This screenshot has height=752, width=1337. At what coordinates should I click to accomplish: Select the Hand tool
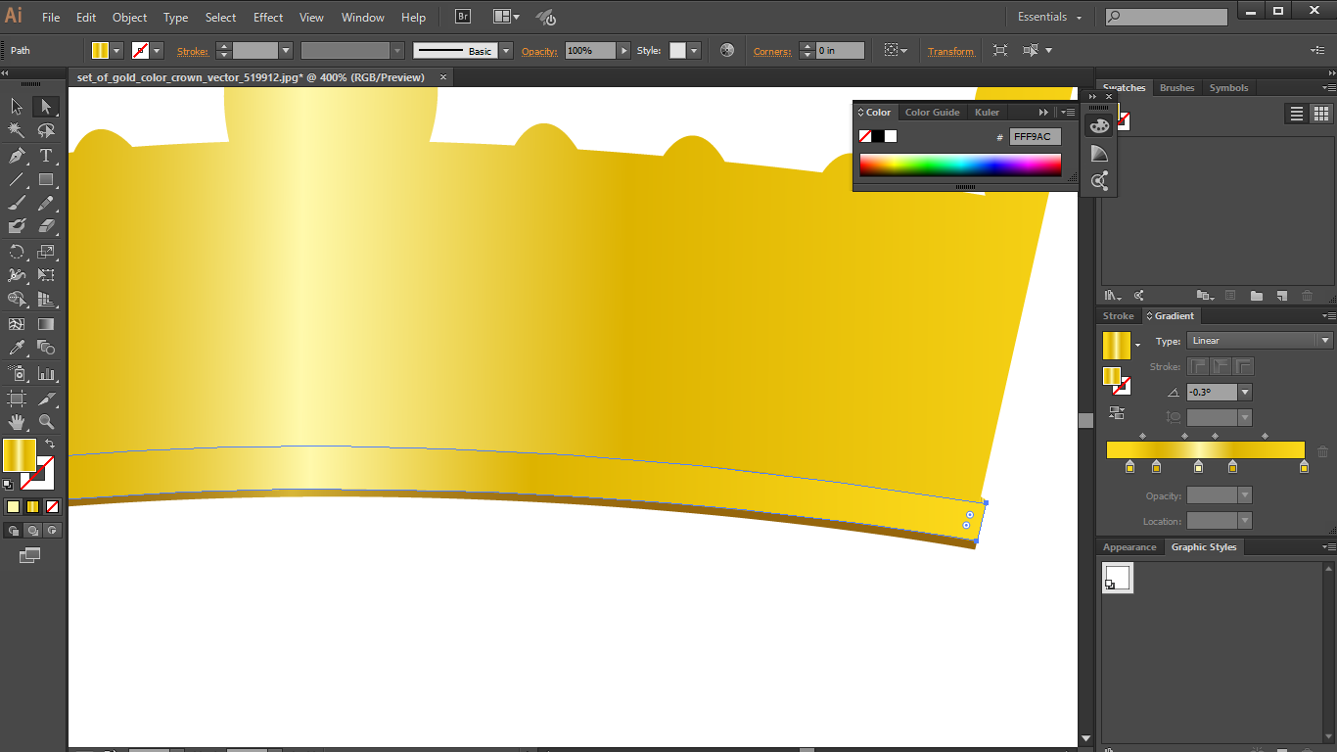[16, 422]
